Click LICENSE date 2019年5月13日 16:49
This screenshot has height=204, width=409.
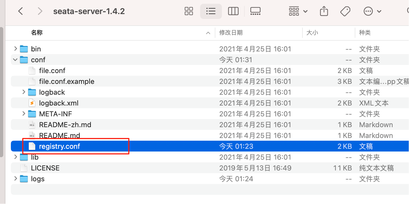tap(255, 168)
